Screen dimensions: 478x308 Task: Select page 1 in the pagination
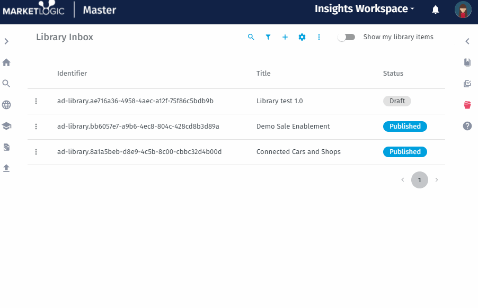click(419, 180)
